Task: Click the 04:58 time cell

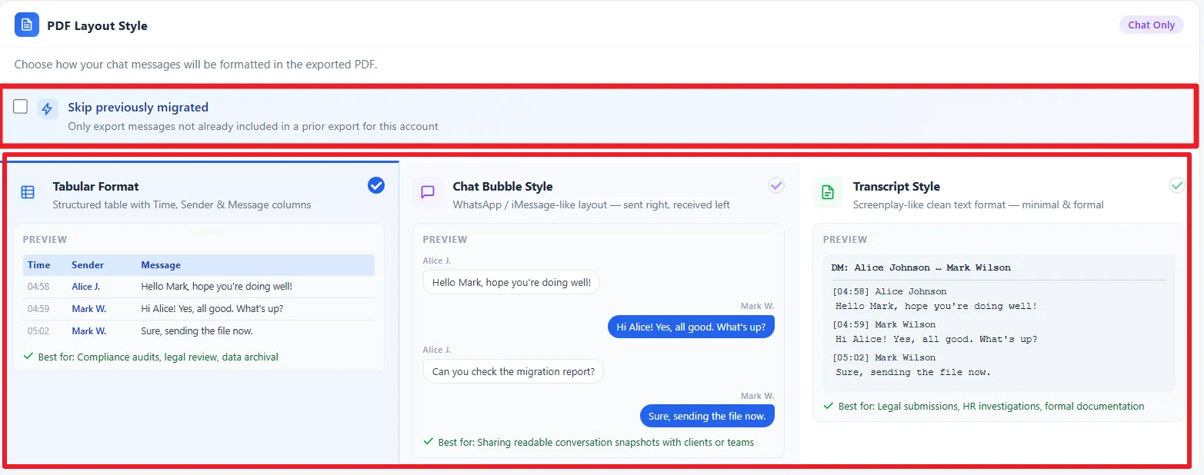Action: pos(38,287)
